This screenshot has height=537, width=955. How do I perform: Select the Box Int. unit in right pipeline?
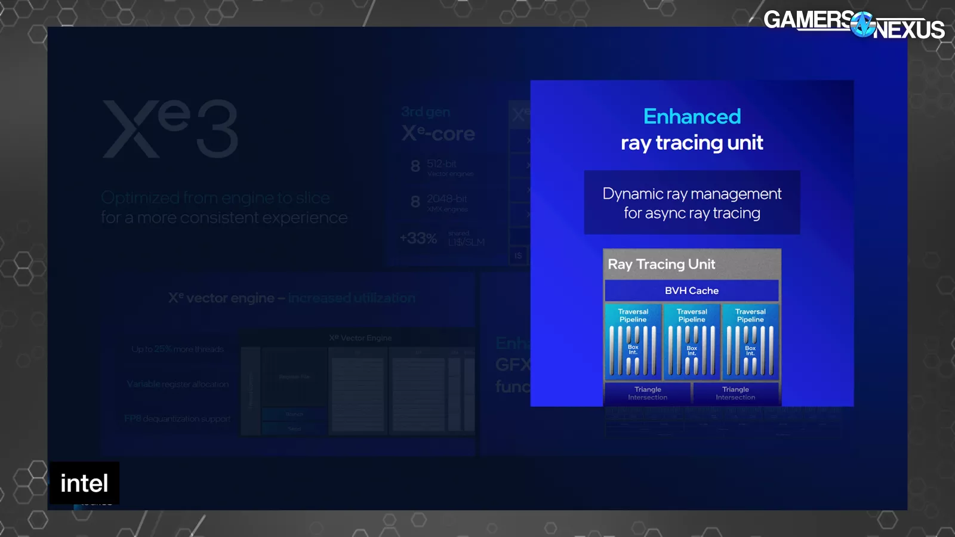750,351
